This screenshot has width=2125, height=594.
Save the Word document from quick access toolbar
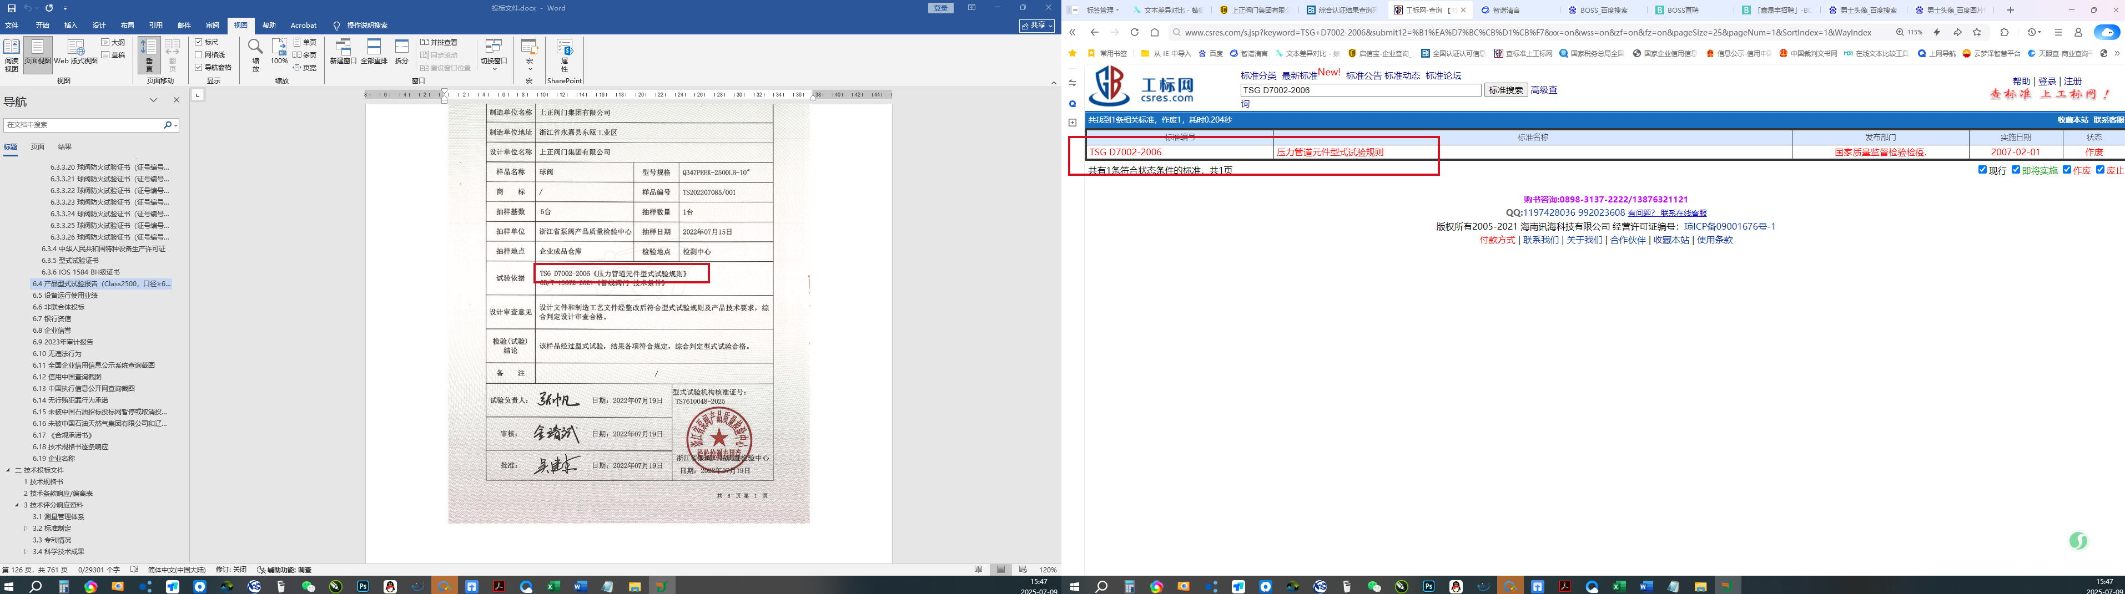[12, 8]
